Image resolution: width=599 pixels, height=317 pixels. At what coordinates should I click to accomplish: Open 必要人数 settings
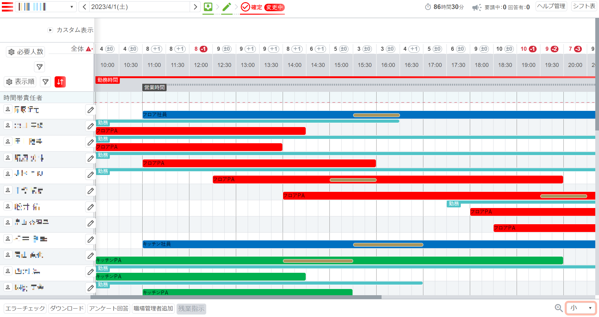point(26,52)
